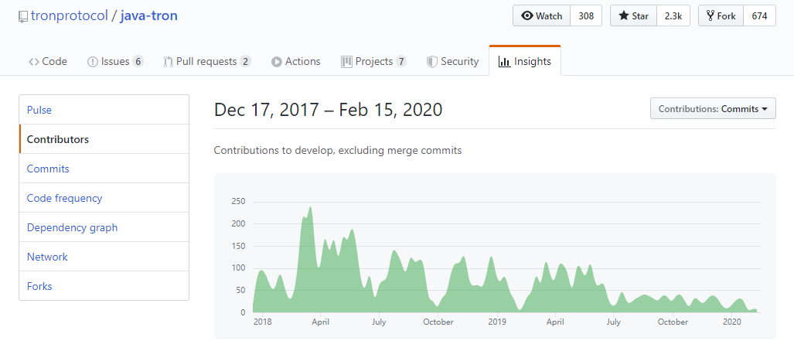The image size is (794, 351).
Task: Open the Projects tab
Action: tap(373, 61)
